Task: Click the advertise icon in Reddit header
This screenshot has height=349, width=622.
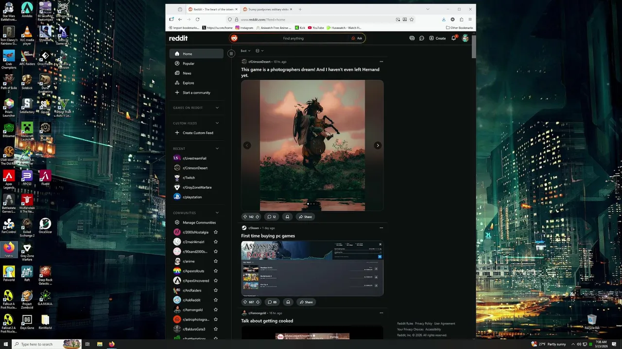Action: pyautogui.click(x=412, y=38)
